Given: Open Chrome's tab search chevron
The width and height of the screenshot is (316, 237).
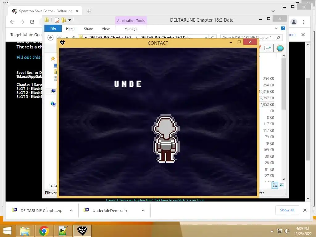Looking at the screenshot, I should tap(273, 11).
